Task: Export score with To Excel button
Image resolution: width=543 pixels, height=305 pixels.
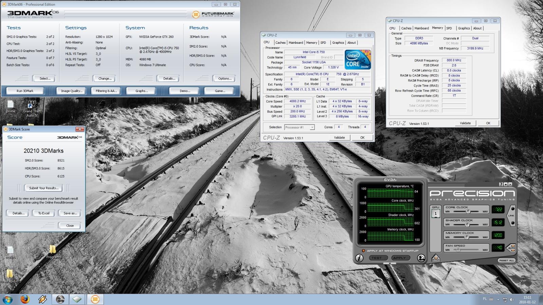Action: (44, 213)
